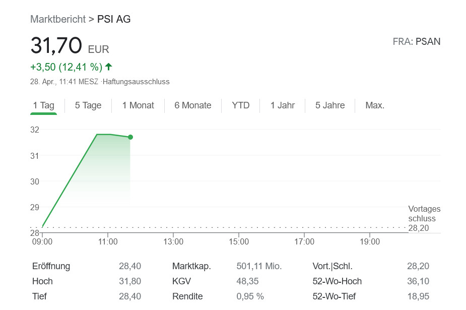
Task: Switch to the 5 Tage tab
Action: [x=88, y=105]
